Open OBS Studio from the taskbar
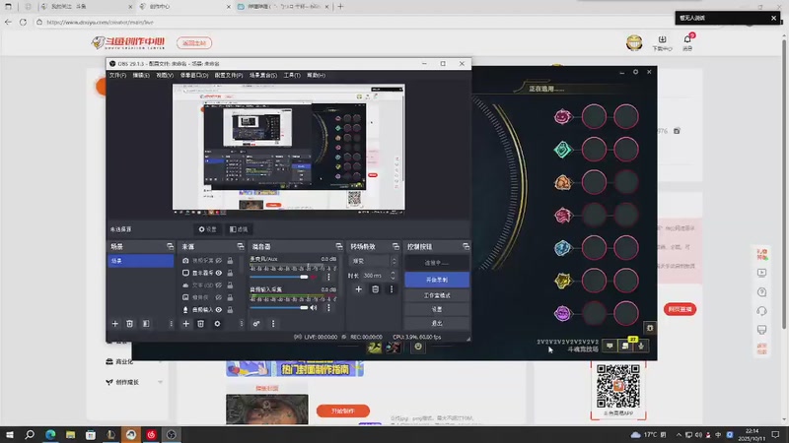The image size is (789, 443). point(171,434)
